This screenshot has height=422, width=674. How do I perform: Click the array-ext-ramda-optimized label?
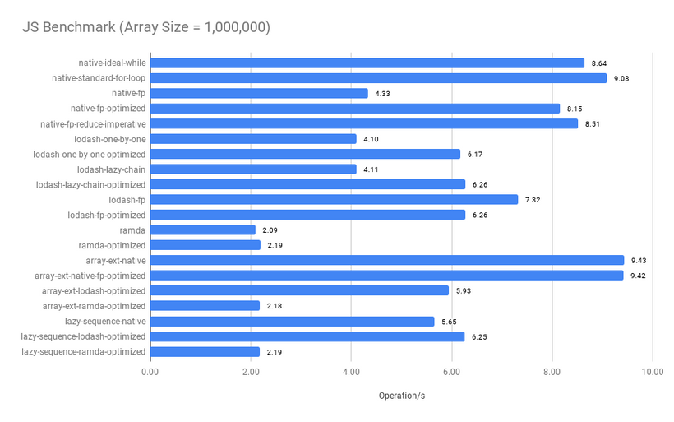pos(94,306)
